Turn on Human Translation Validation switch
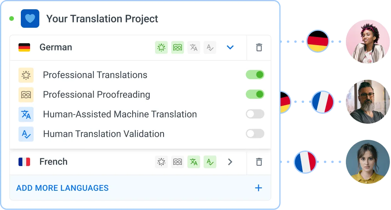This screenshot has width=391, height=210. pos(255,134)
